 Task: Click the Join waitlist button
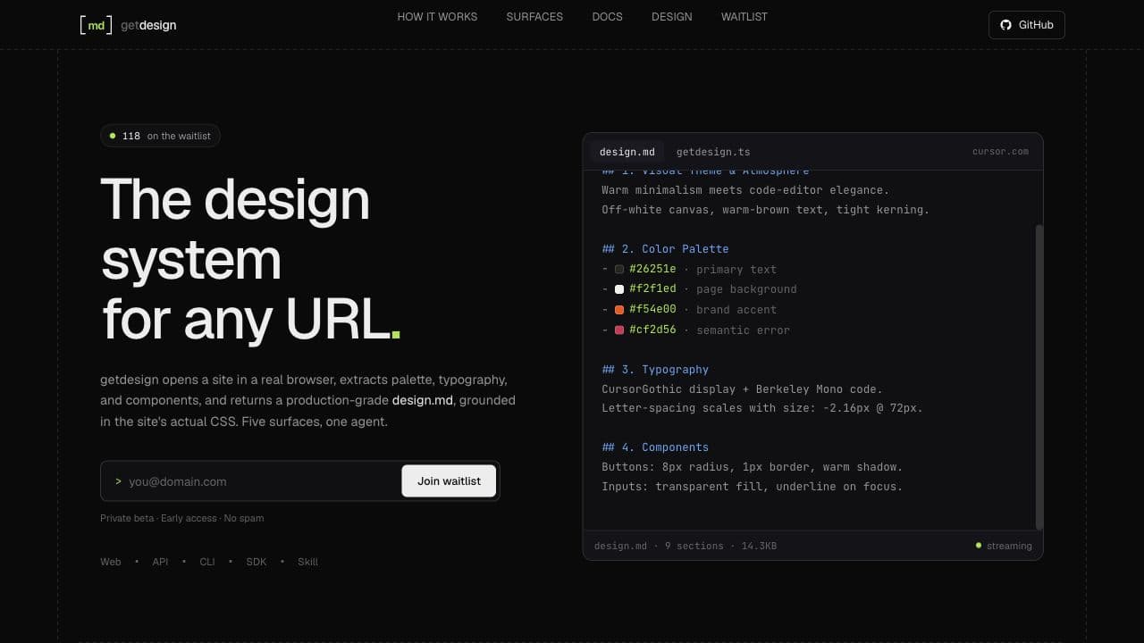point(449,480)
